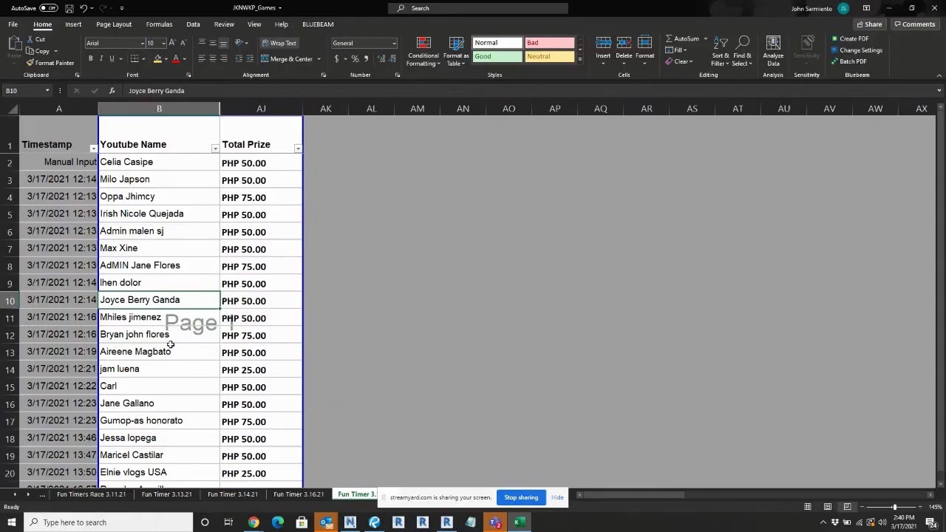Toggle Wrap Text
This screenshot has height=532, width=946.
tap(279, 43)
